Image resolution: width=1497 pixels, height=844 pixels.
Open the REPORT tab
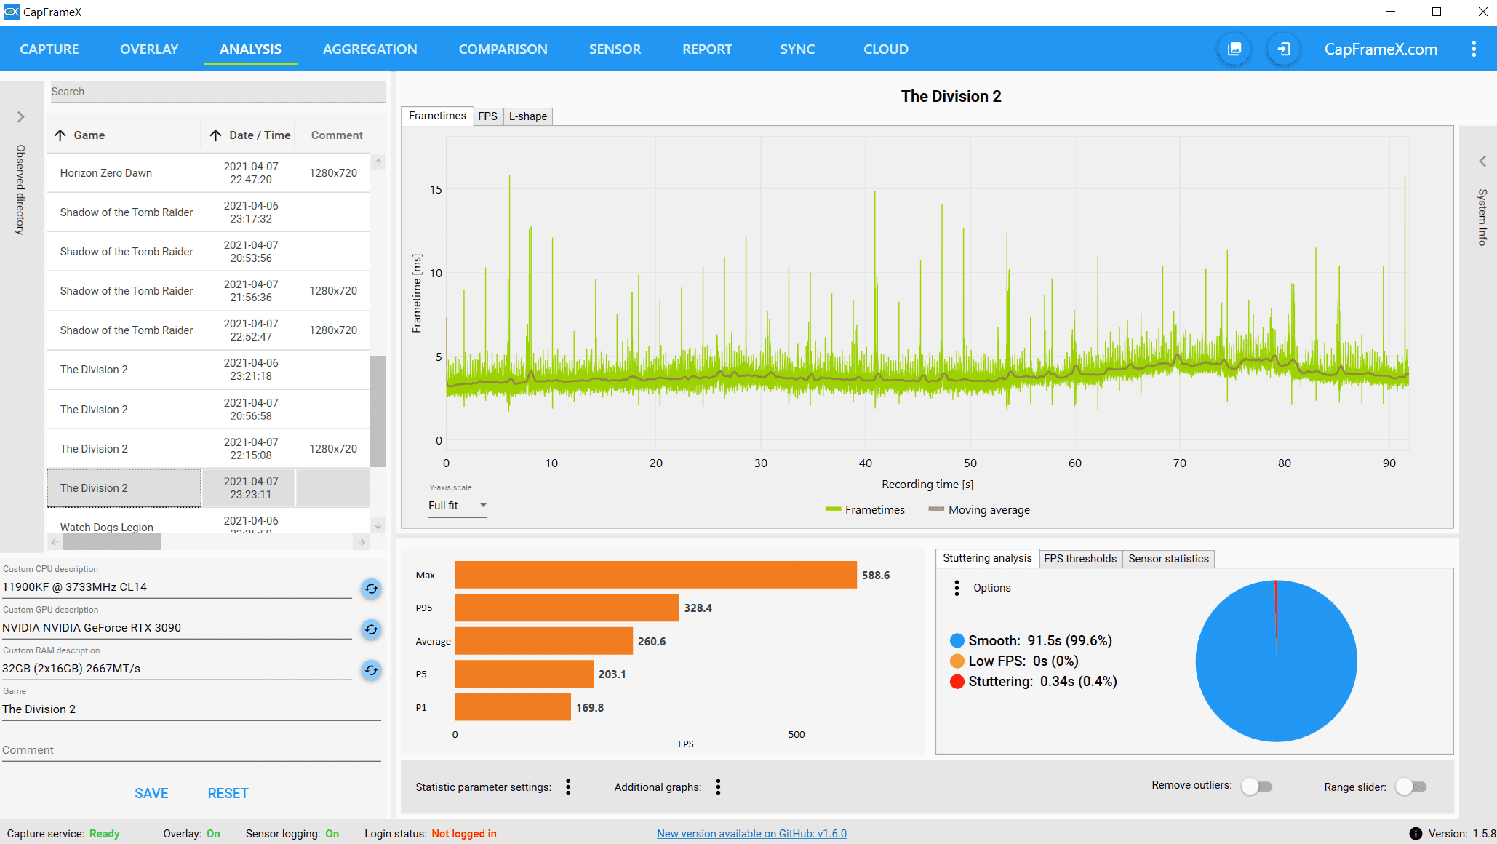pyautogui.click(x=707, y=49)
